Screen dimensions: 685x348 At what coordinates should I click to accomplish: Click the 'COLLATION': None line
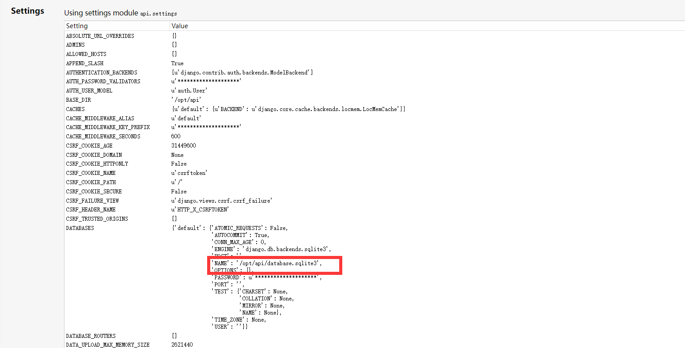pos(267,299)
